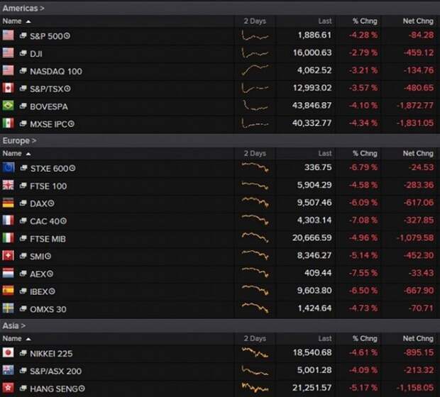Image resolution: width=440 pixels, height=397 pixels.
Task: Click the IBEX 2-day sparkline chart
Action: coord(255,291)
